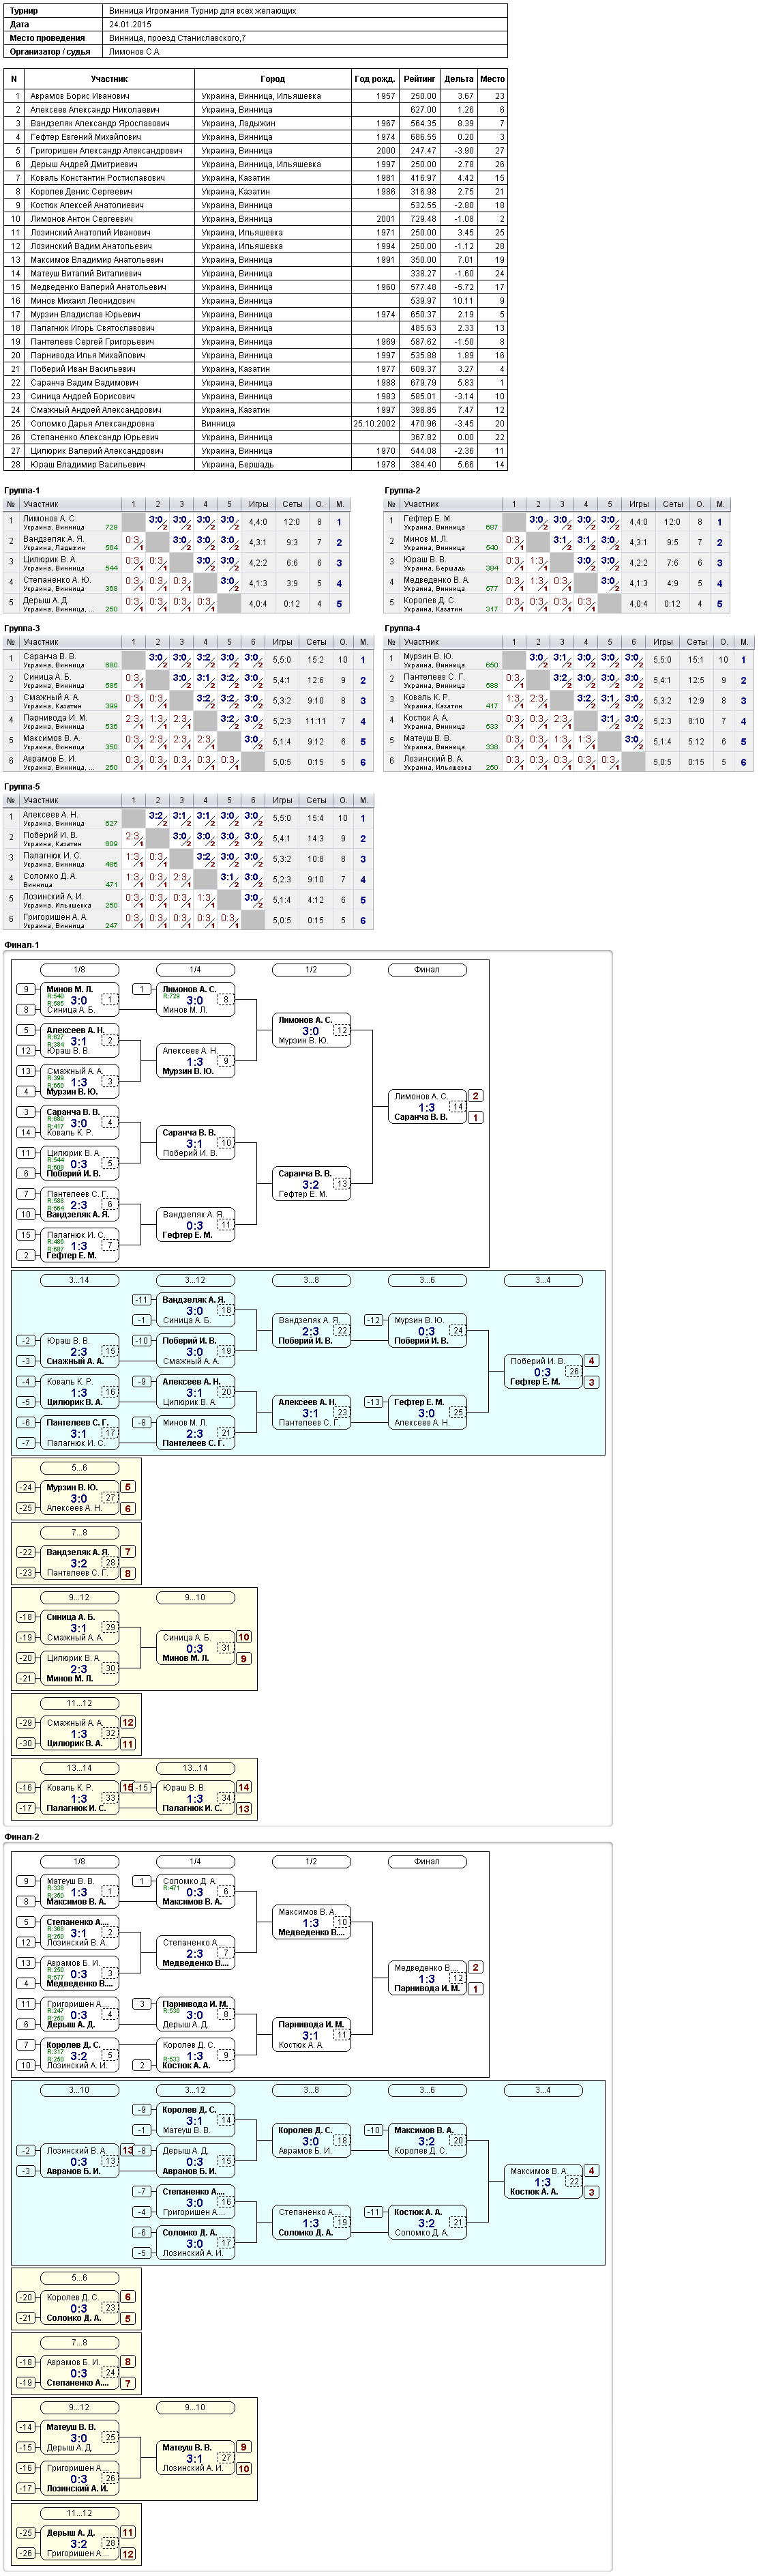Viewport: 761px width, 2576px height.
Task: Click the Группа-4 heading
Action: coord(402,629)
